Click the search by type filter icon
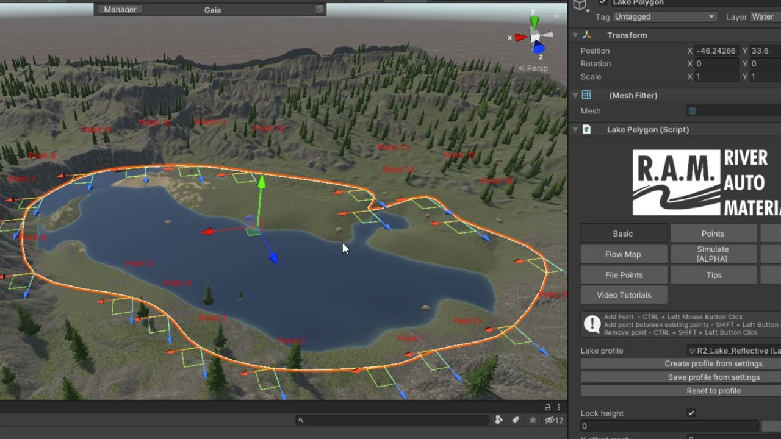This screenshot has width=781, height=439. click(499, 420)
